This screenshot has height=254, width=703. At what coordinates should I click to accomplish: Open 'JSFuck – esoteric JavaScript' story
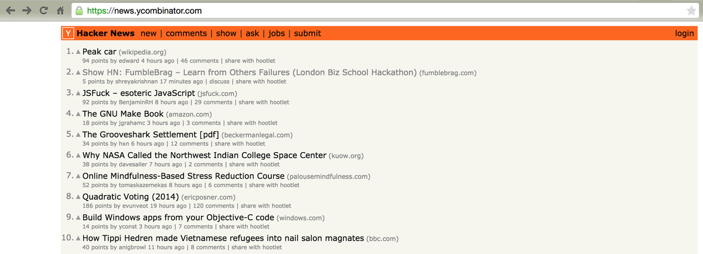pos(139,93)
